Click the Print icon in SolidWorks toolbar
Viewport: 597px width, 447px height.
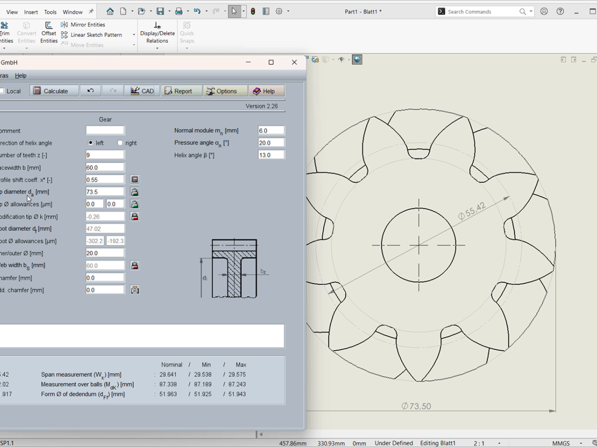pos(179,11)
